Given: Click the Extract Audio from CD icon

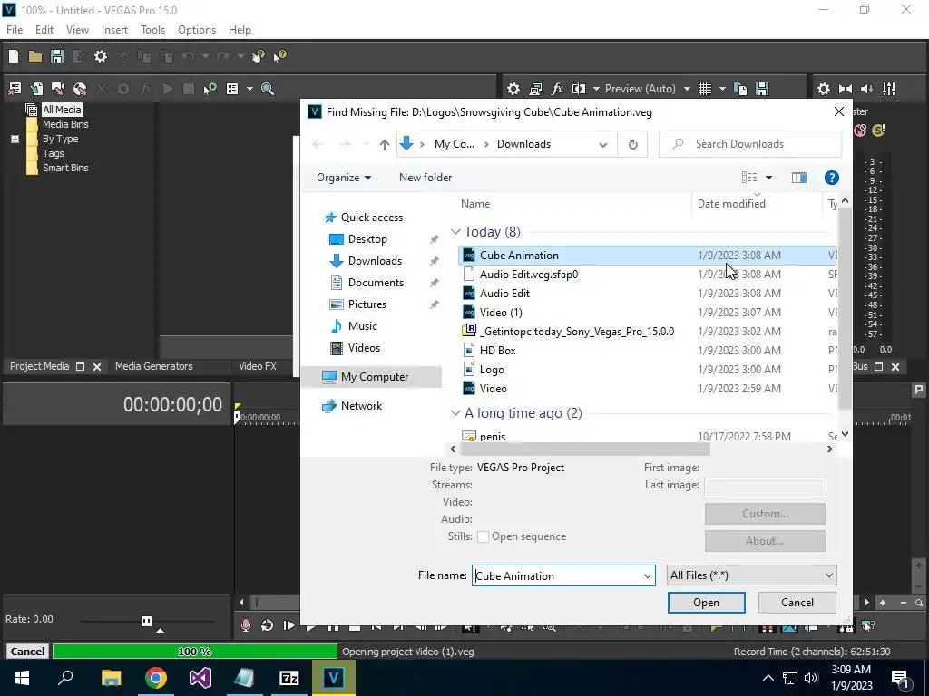Looking at the screenshot, I should pos(80,89).
